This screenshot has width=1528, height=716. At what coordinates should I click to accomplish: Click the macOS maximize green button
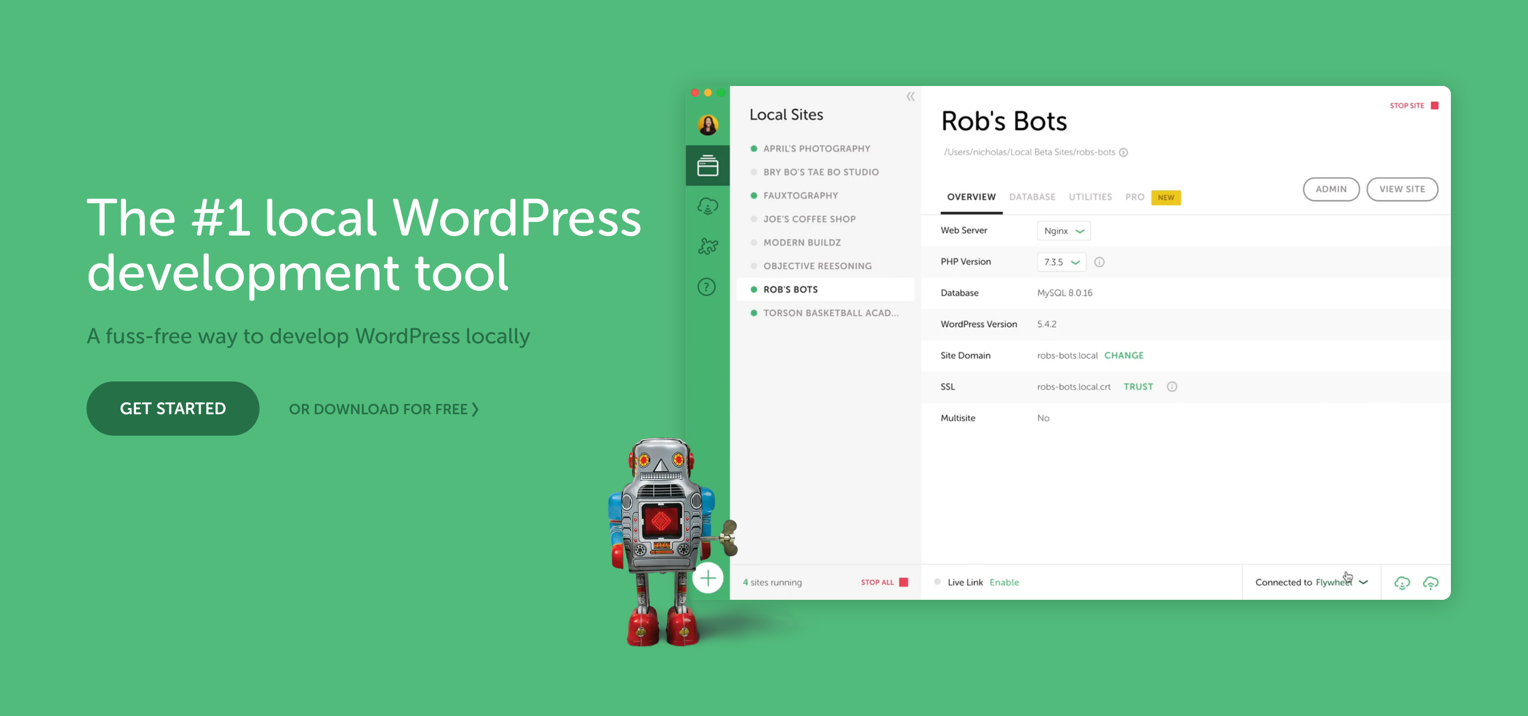(x=721, y=93)
